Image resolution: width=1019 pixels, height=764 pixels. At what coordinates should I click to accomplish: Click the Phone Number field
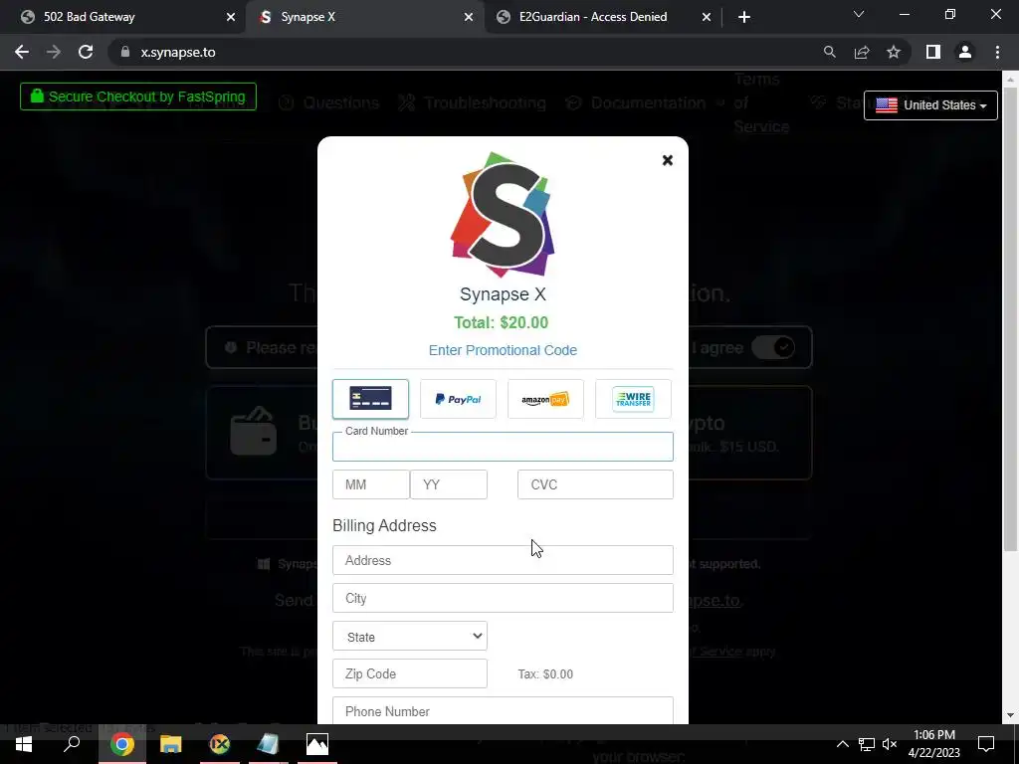pyautogui.click(x=503, y=710)
